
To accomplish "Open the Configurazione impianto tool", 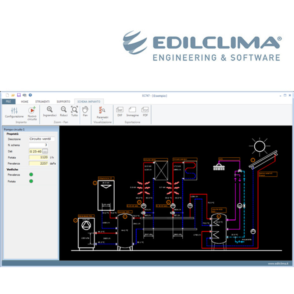I will pyautogui.click(x=14, y=112).
